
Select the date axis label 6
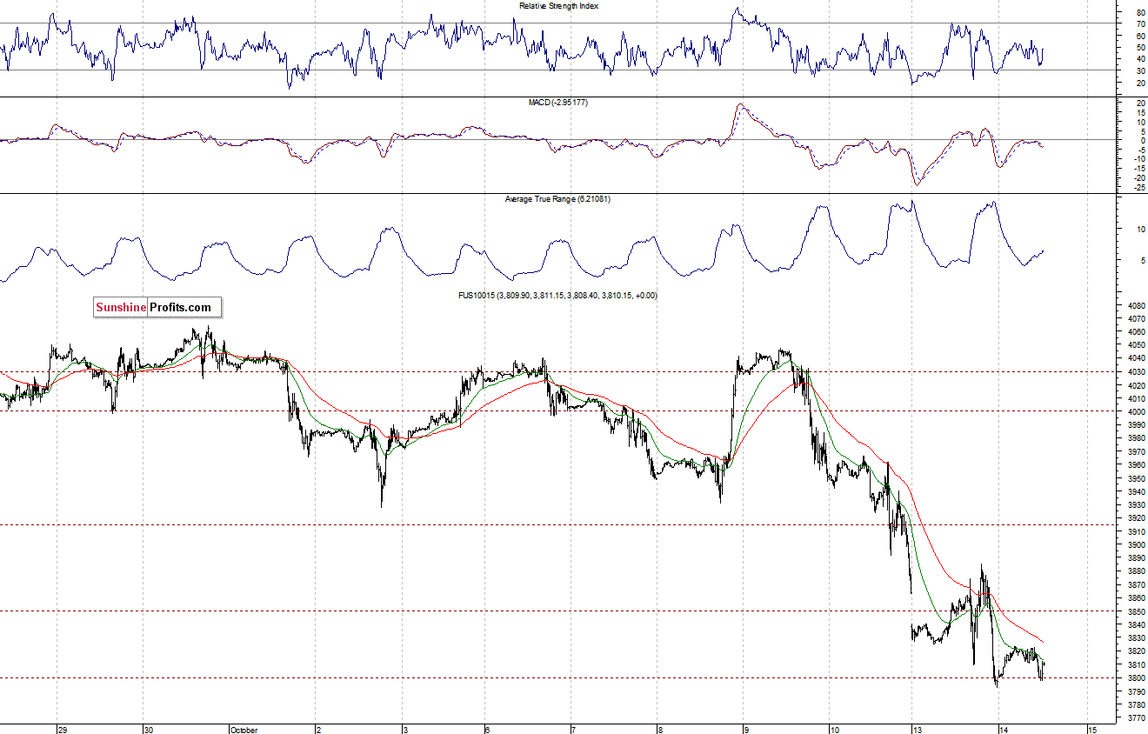tap(488, 729)
